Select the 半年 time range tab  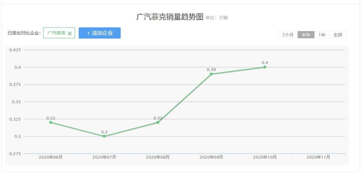pos(306,35)
